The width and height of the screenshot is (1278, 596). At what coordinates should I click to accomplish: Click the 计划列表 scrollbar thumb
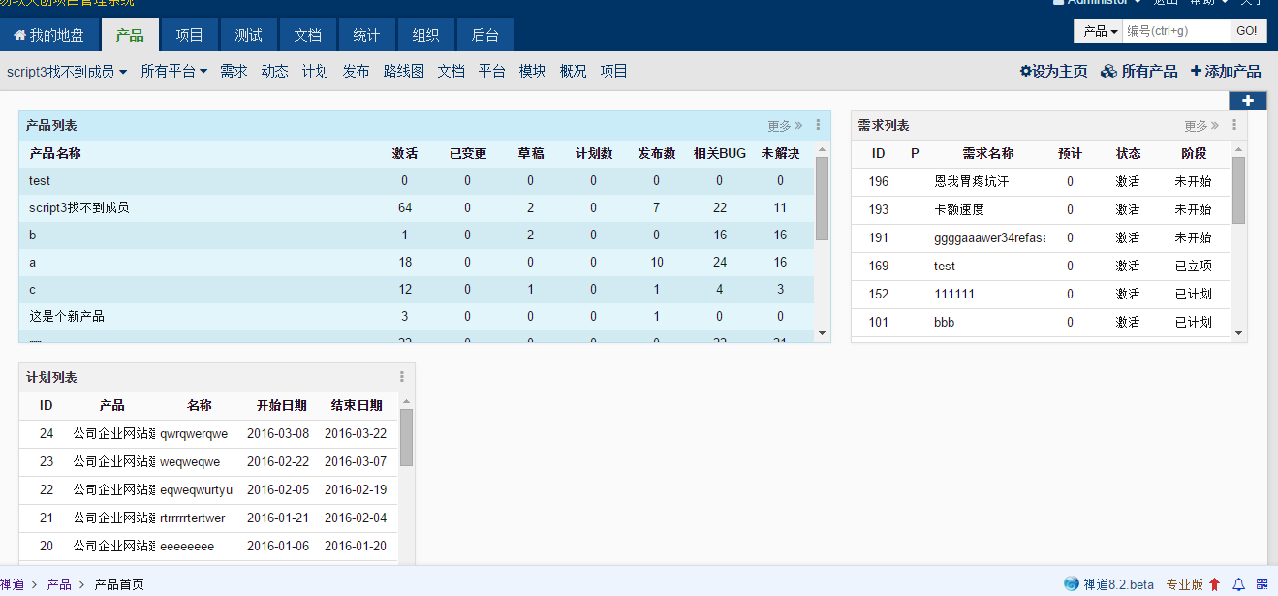[407, 437]
